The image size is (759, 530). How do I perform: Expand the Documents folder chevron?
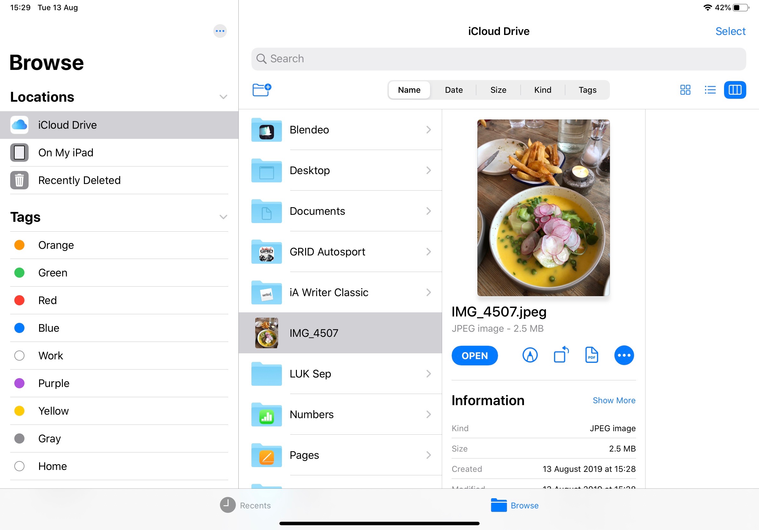tap(428, 211)
